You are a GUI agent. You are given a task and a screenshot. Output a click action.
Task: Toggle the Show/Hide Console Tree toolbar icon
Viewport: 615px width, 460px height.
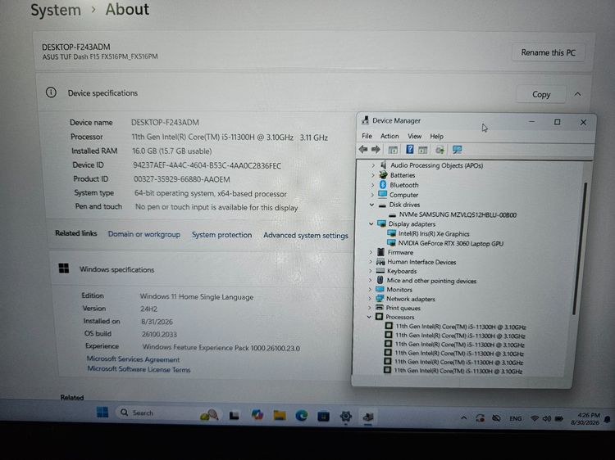[x=393, y=150]
